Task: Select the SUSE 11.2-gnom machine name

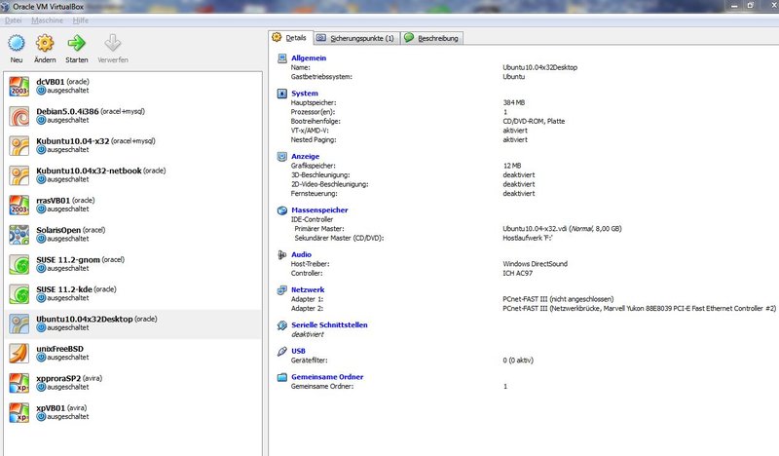Action: [x=68, y=259]
